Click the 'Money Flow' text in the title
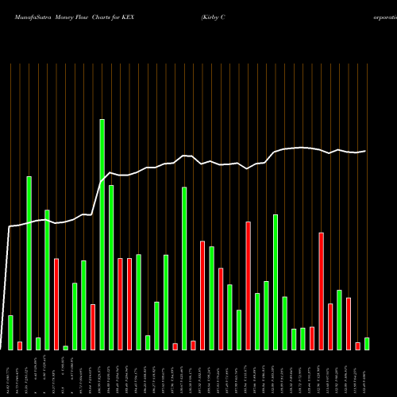The image size is (397, 397). coord(71,17)
